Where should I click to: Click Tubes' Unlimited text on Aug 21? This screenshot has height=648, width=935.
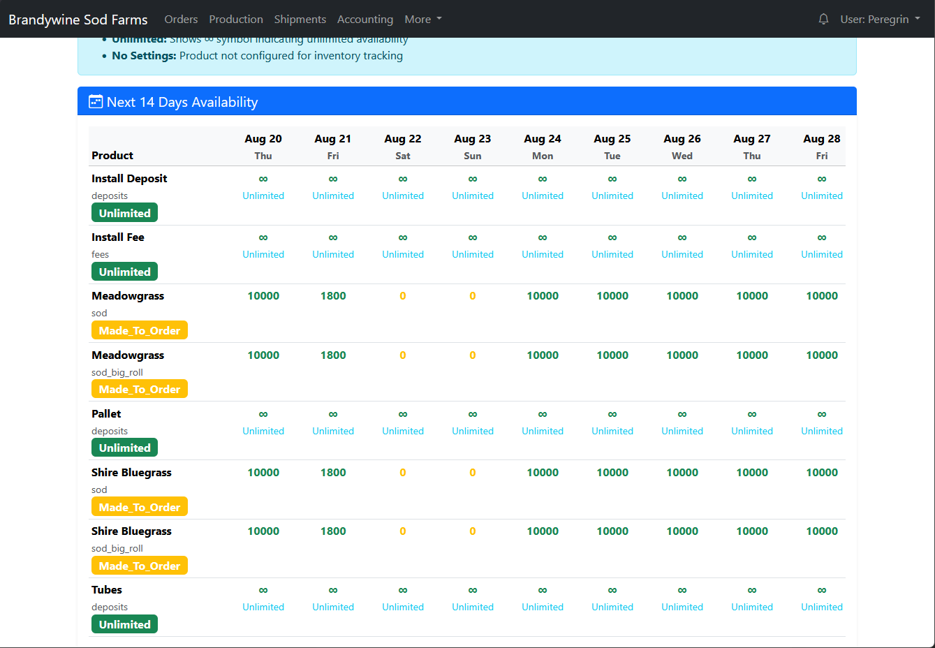(333, 607)
